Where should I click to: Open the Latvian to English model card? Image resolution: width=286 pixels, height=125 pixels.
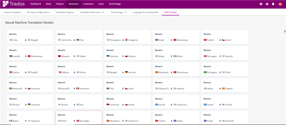pos(30,69)
